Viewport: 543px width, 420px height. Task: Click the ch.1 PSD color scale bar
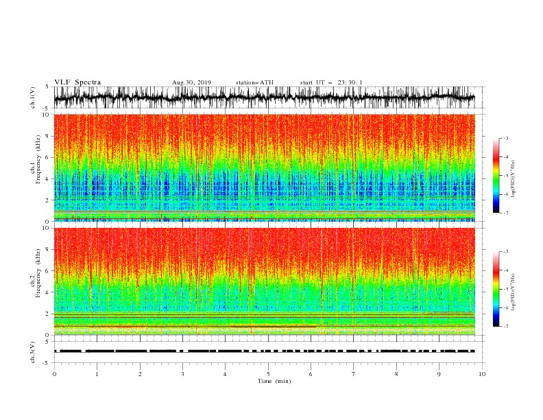pos(496,176)
